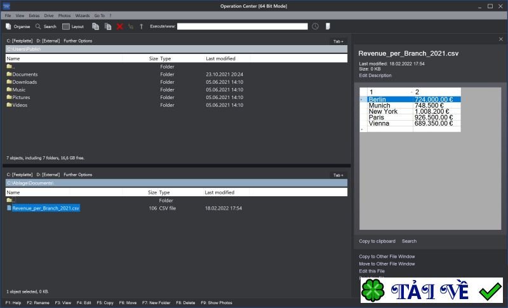Switch upper pane to D: [External] drive

click(48, 41)
